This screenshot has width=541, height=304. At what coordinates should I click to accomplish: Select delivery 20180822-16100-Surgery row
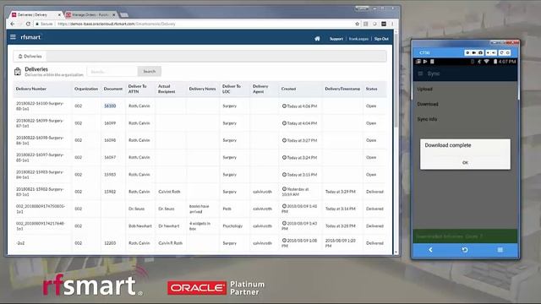(x=200, y=106)
